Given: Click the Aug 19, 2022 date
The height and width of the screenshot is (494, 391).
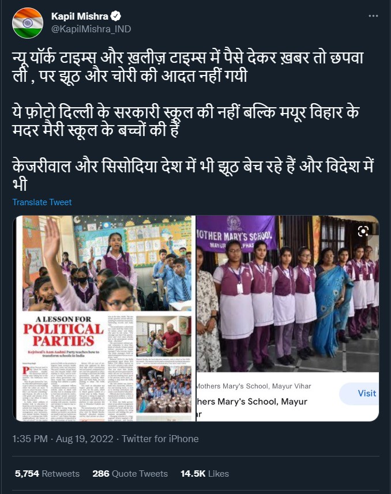Looking at the screenshot, I should (85, 439).
